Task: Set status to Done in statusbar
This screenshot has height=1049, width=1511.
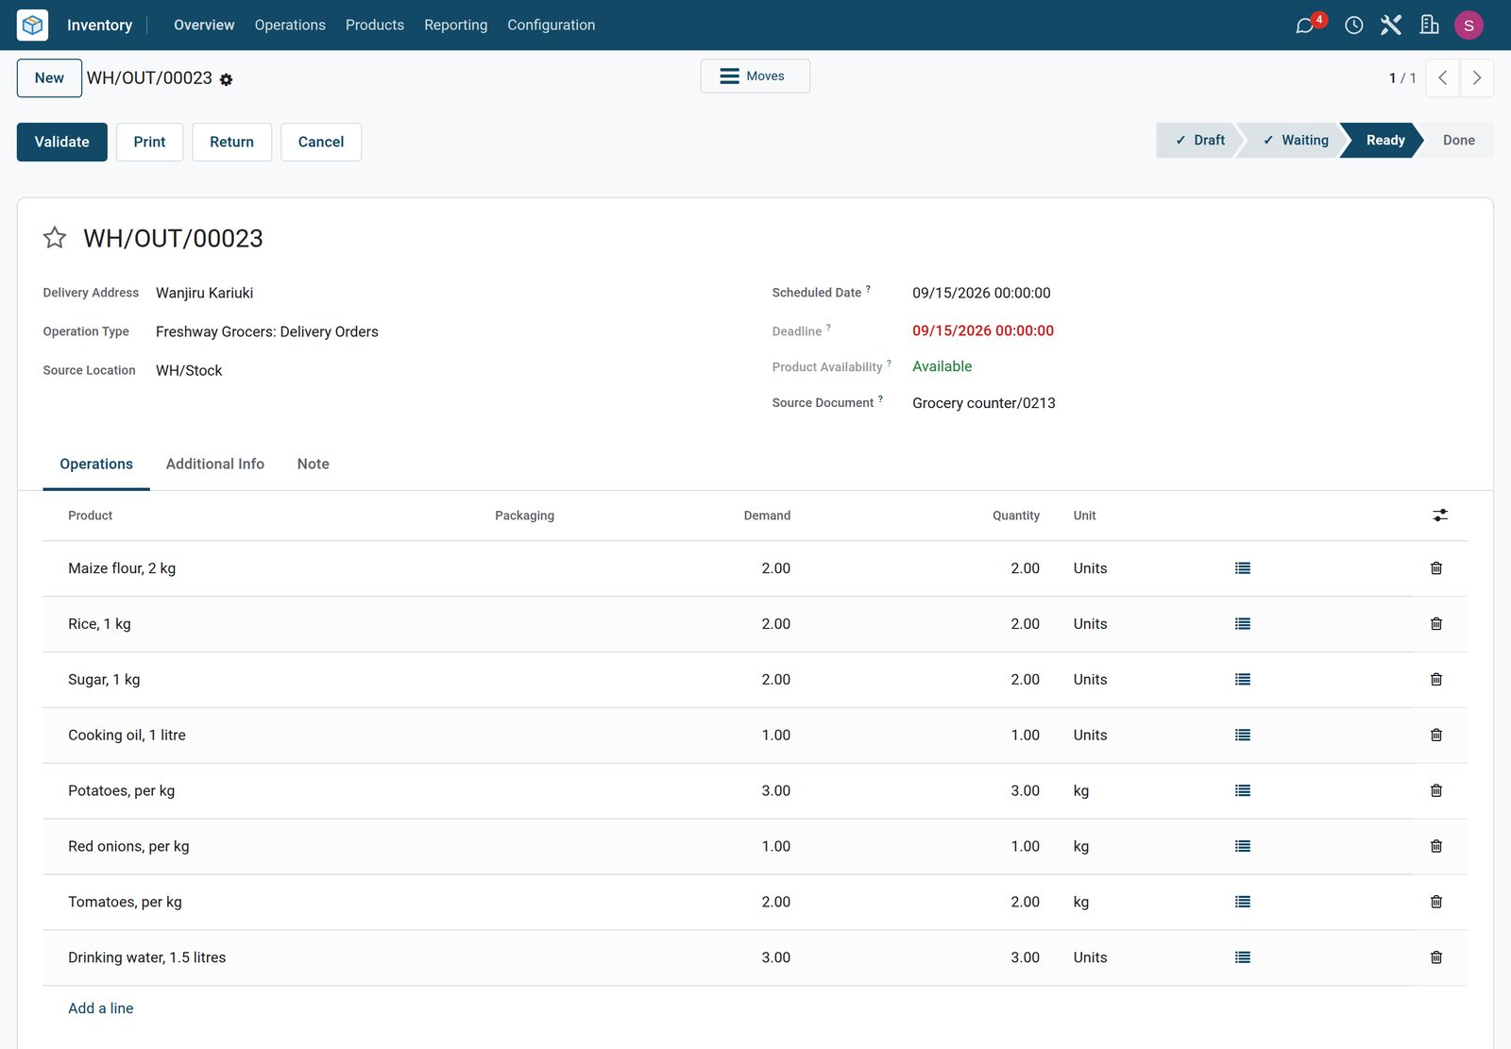Action: [x=1458, y=140]
